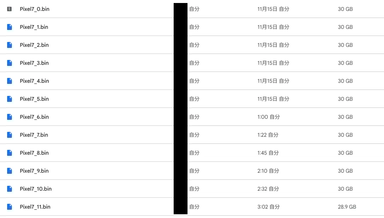Click the blue file icon for Pixel7_1.bin
Screen dimensions: 384x218
(9, 27)
